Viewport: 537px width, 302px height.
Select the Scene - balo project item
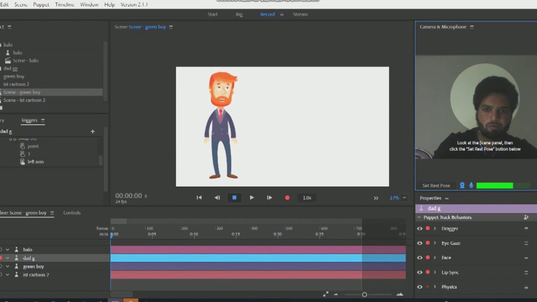pos(25,60)
